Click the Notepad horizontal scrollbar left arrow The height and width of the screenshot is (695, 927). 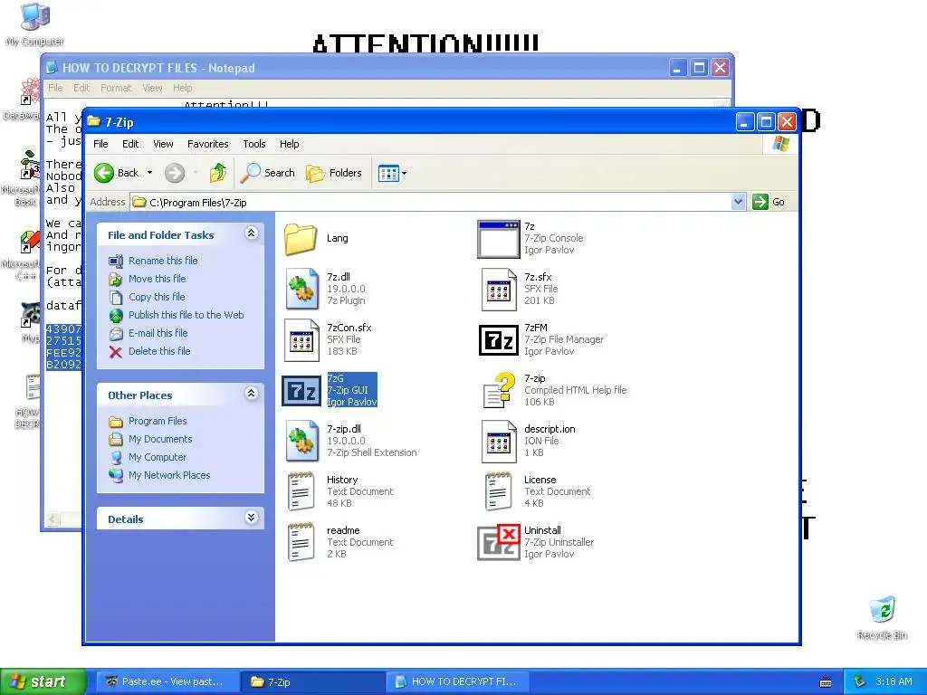(53, 519)
